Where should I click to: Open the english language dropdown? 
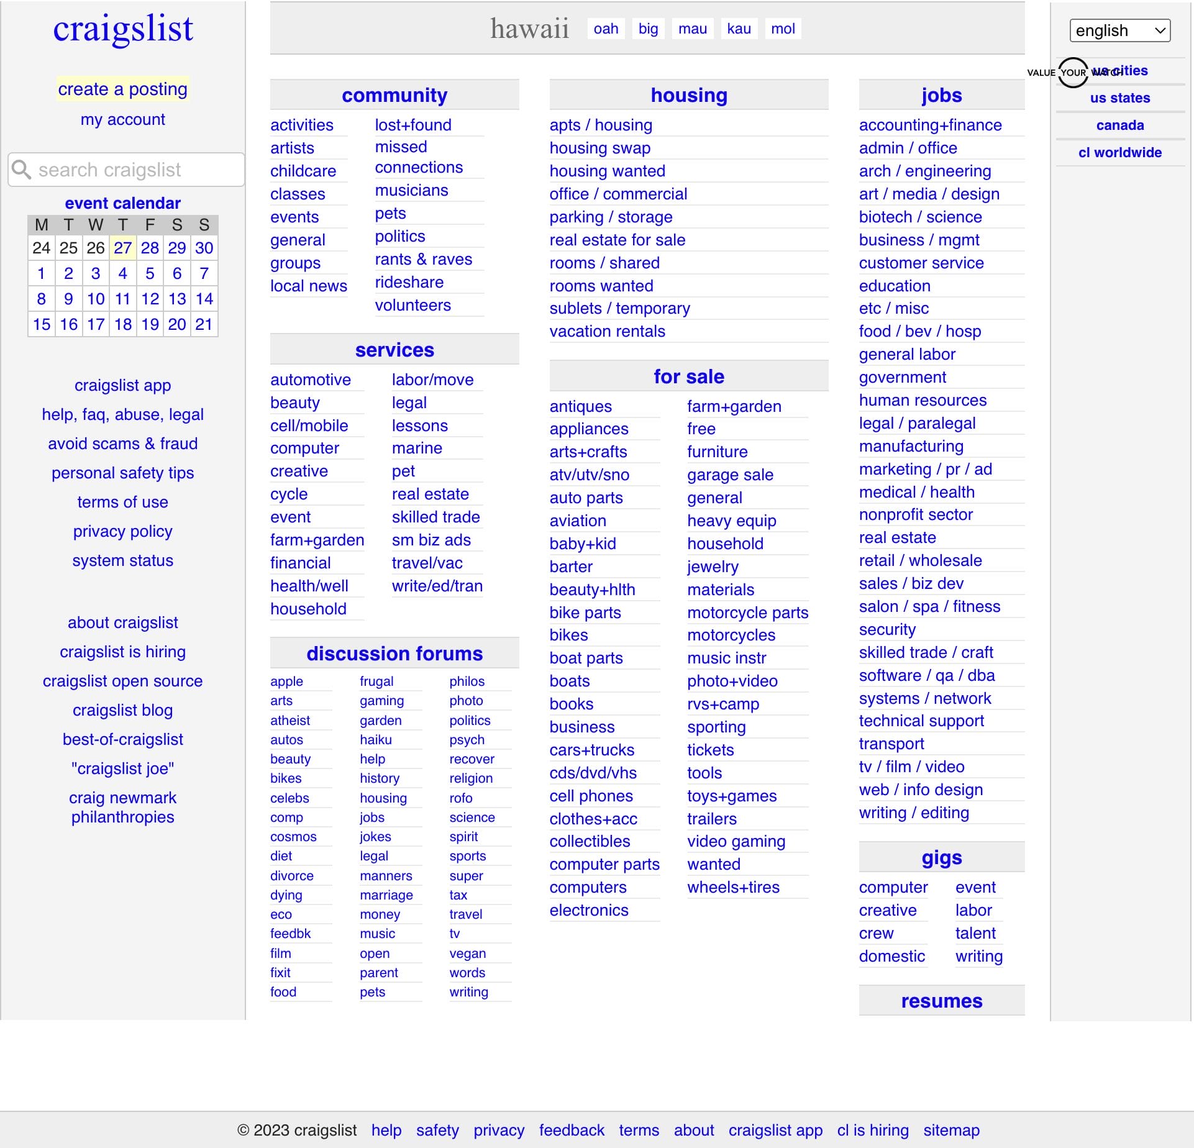[x=1119, y=30]
